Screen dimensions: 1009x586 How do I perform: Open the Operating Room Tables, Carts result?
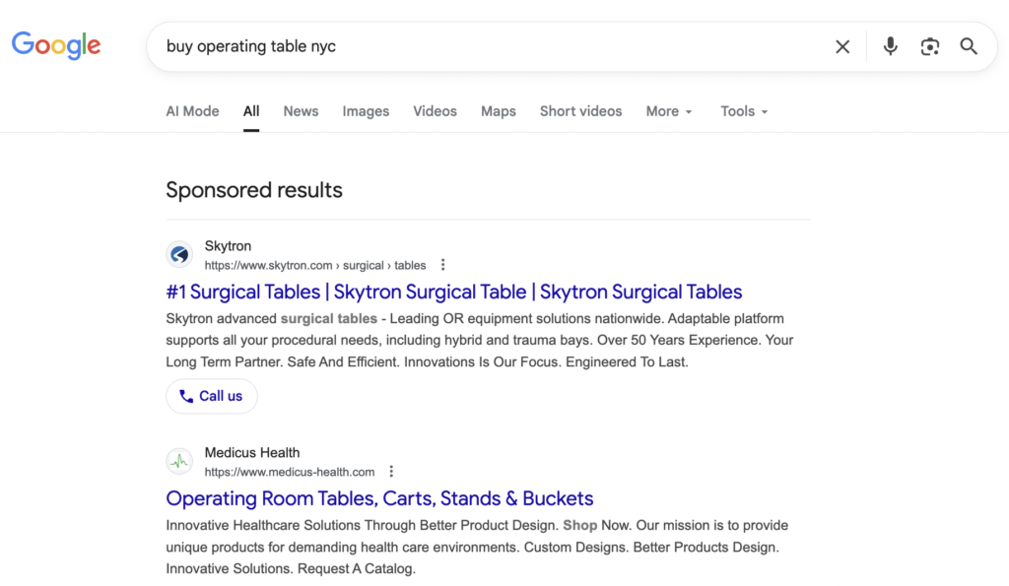[x=379, y=498]
